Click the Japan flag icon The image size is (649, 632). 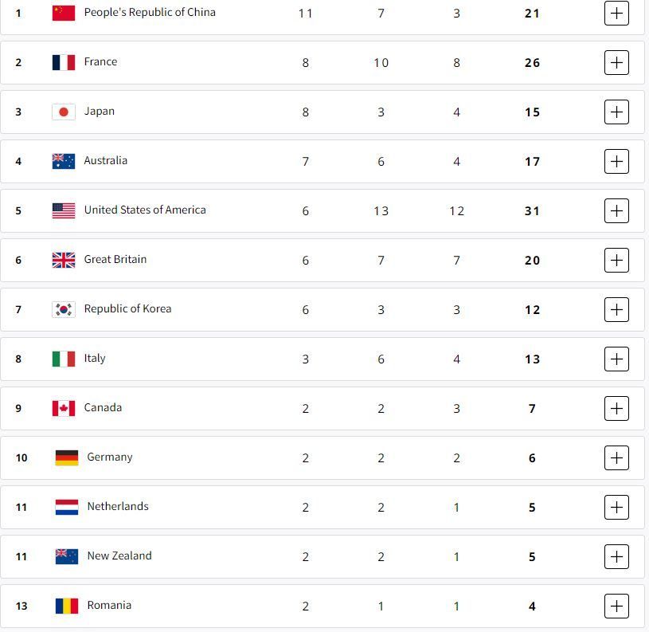(64, 112)
